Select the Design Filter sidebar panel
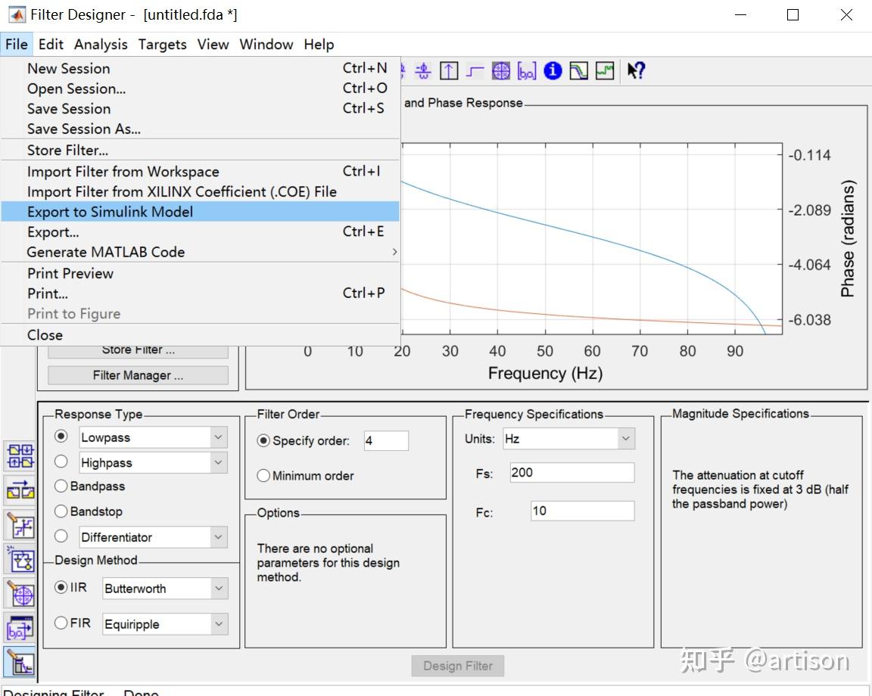Screen dimensions: 872x696 [x=20, y=663]
